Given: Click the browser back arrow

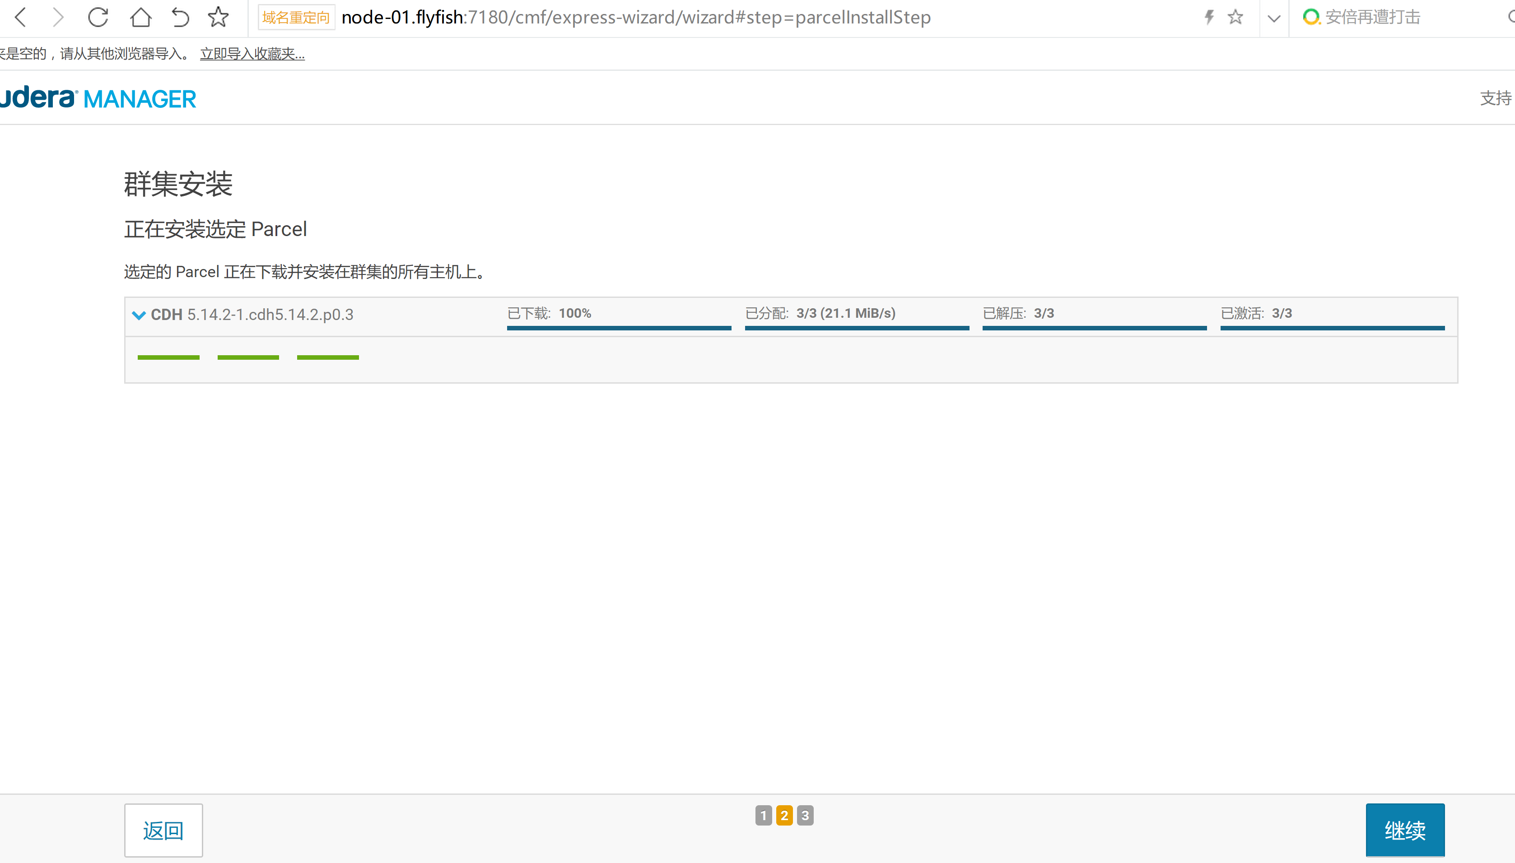Looking at the screenshot, I should (21, 17).
